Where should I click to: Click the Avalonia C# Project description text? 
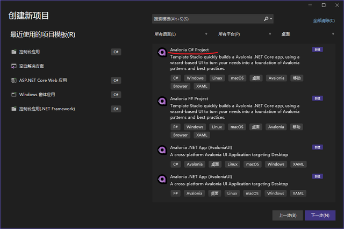point(235,63)
